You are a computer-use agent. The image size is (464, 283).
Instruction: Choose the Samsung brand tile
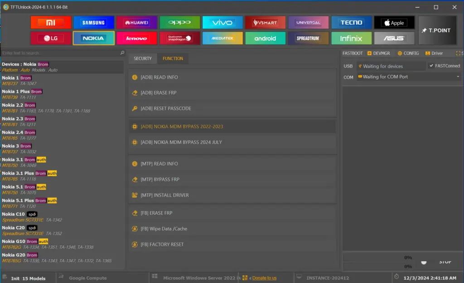pos(93,23)
